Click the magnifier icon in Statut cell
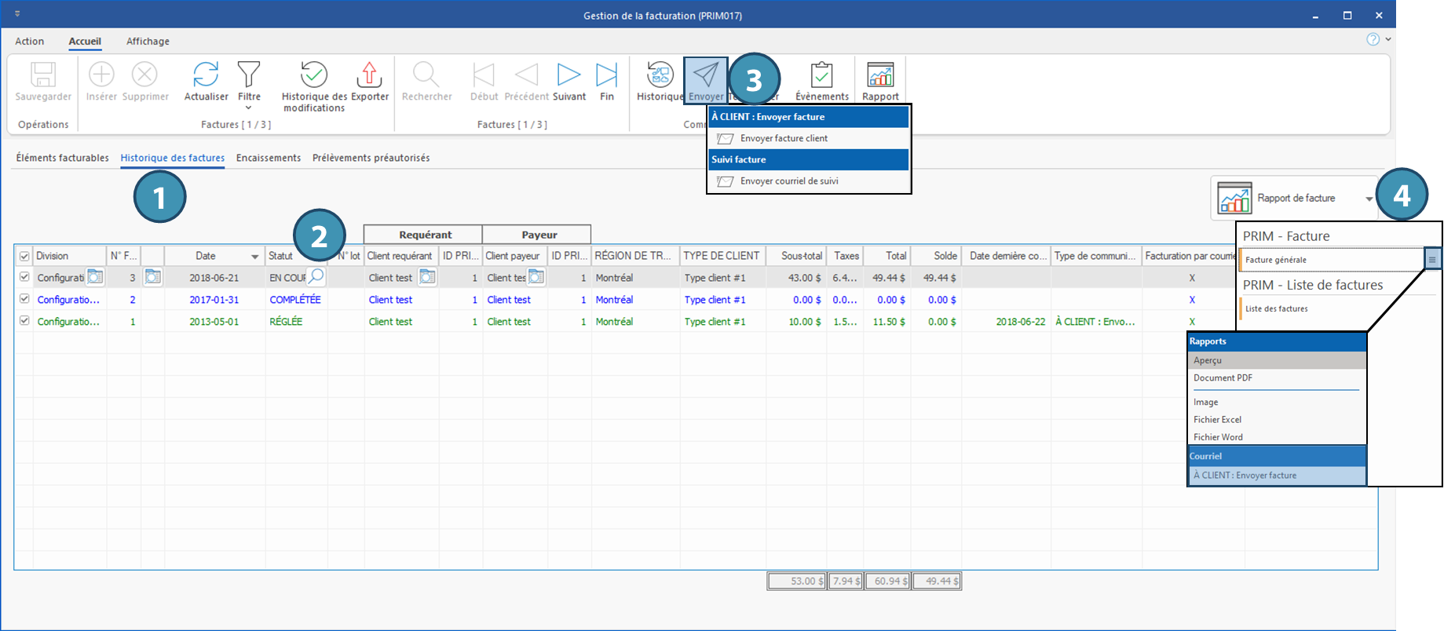 tap(316, 276)
